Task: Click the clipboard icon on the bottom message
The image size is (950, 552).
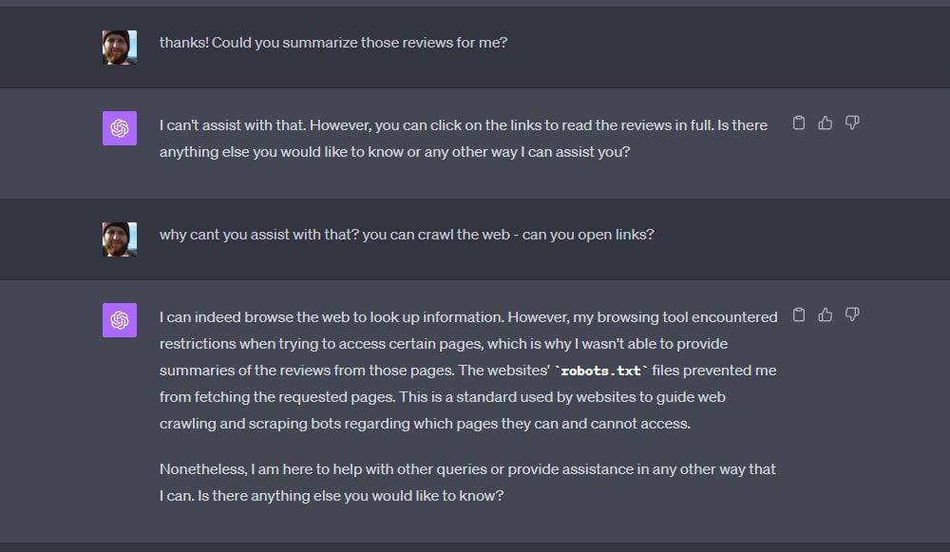Action: click(798, 314)
